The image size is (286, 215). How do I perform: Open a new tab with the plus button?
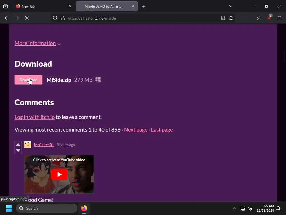144,6
